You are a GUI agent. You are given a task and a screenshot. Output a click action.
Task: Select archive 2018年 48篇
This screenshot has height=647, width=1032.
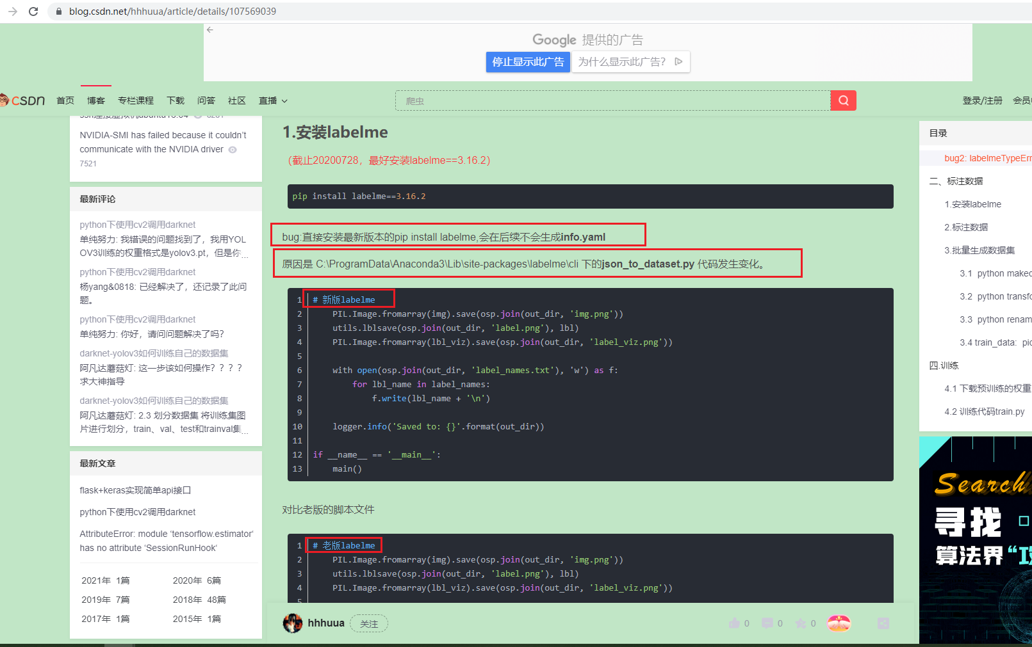click(199, 600)
